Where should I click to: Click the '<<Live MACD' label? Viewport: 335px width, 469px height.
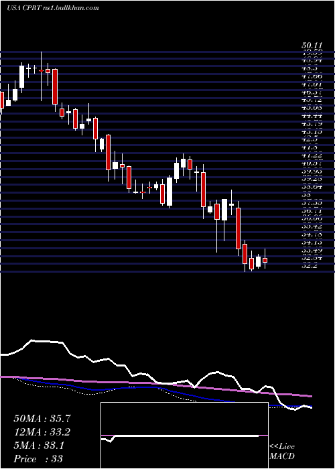point(282,452)
